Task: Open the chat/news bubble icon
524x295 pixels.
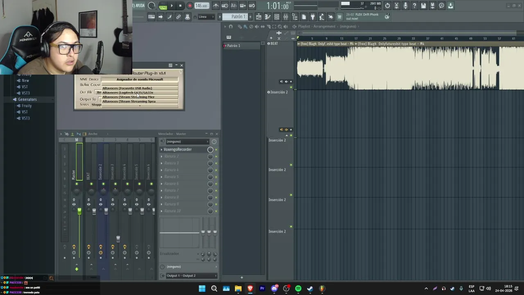Action: click(x=441, y=6)
